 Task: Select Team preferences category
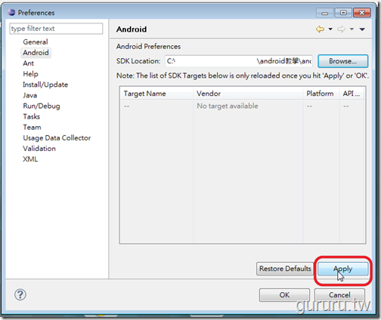32,128
